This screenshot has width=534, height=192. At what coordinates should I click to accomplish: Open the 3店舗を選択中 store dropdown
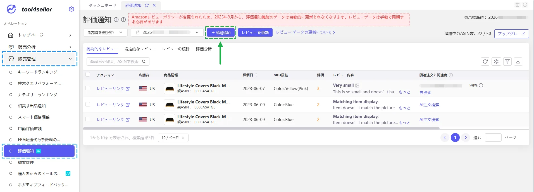[x=105, y=32]
